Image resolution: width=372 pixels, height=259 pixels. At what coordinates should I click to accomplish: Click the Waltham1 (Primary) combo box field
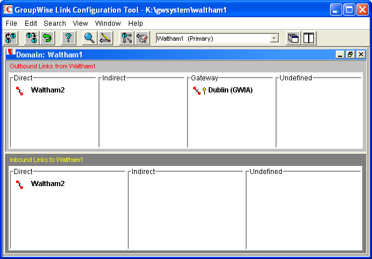[x=217, y=38]
